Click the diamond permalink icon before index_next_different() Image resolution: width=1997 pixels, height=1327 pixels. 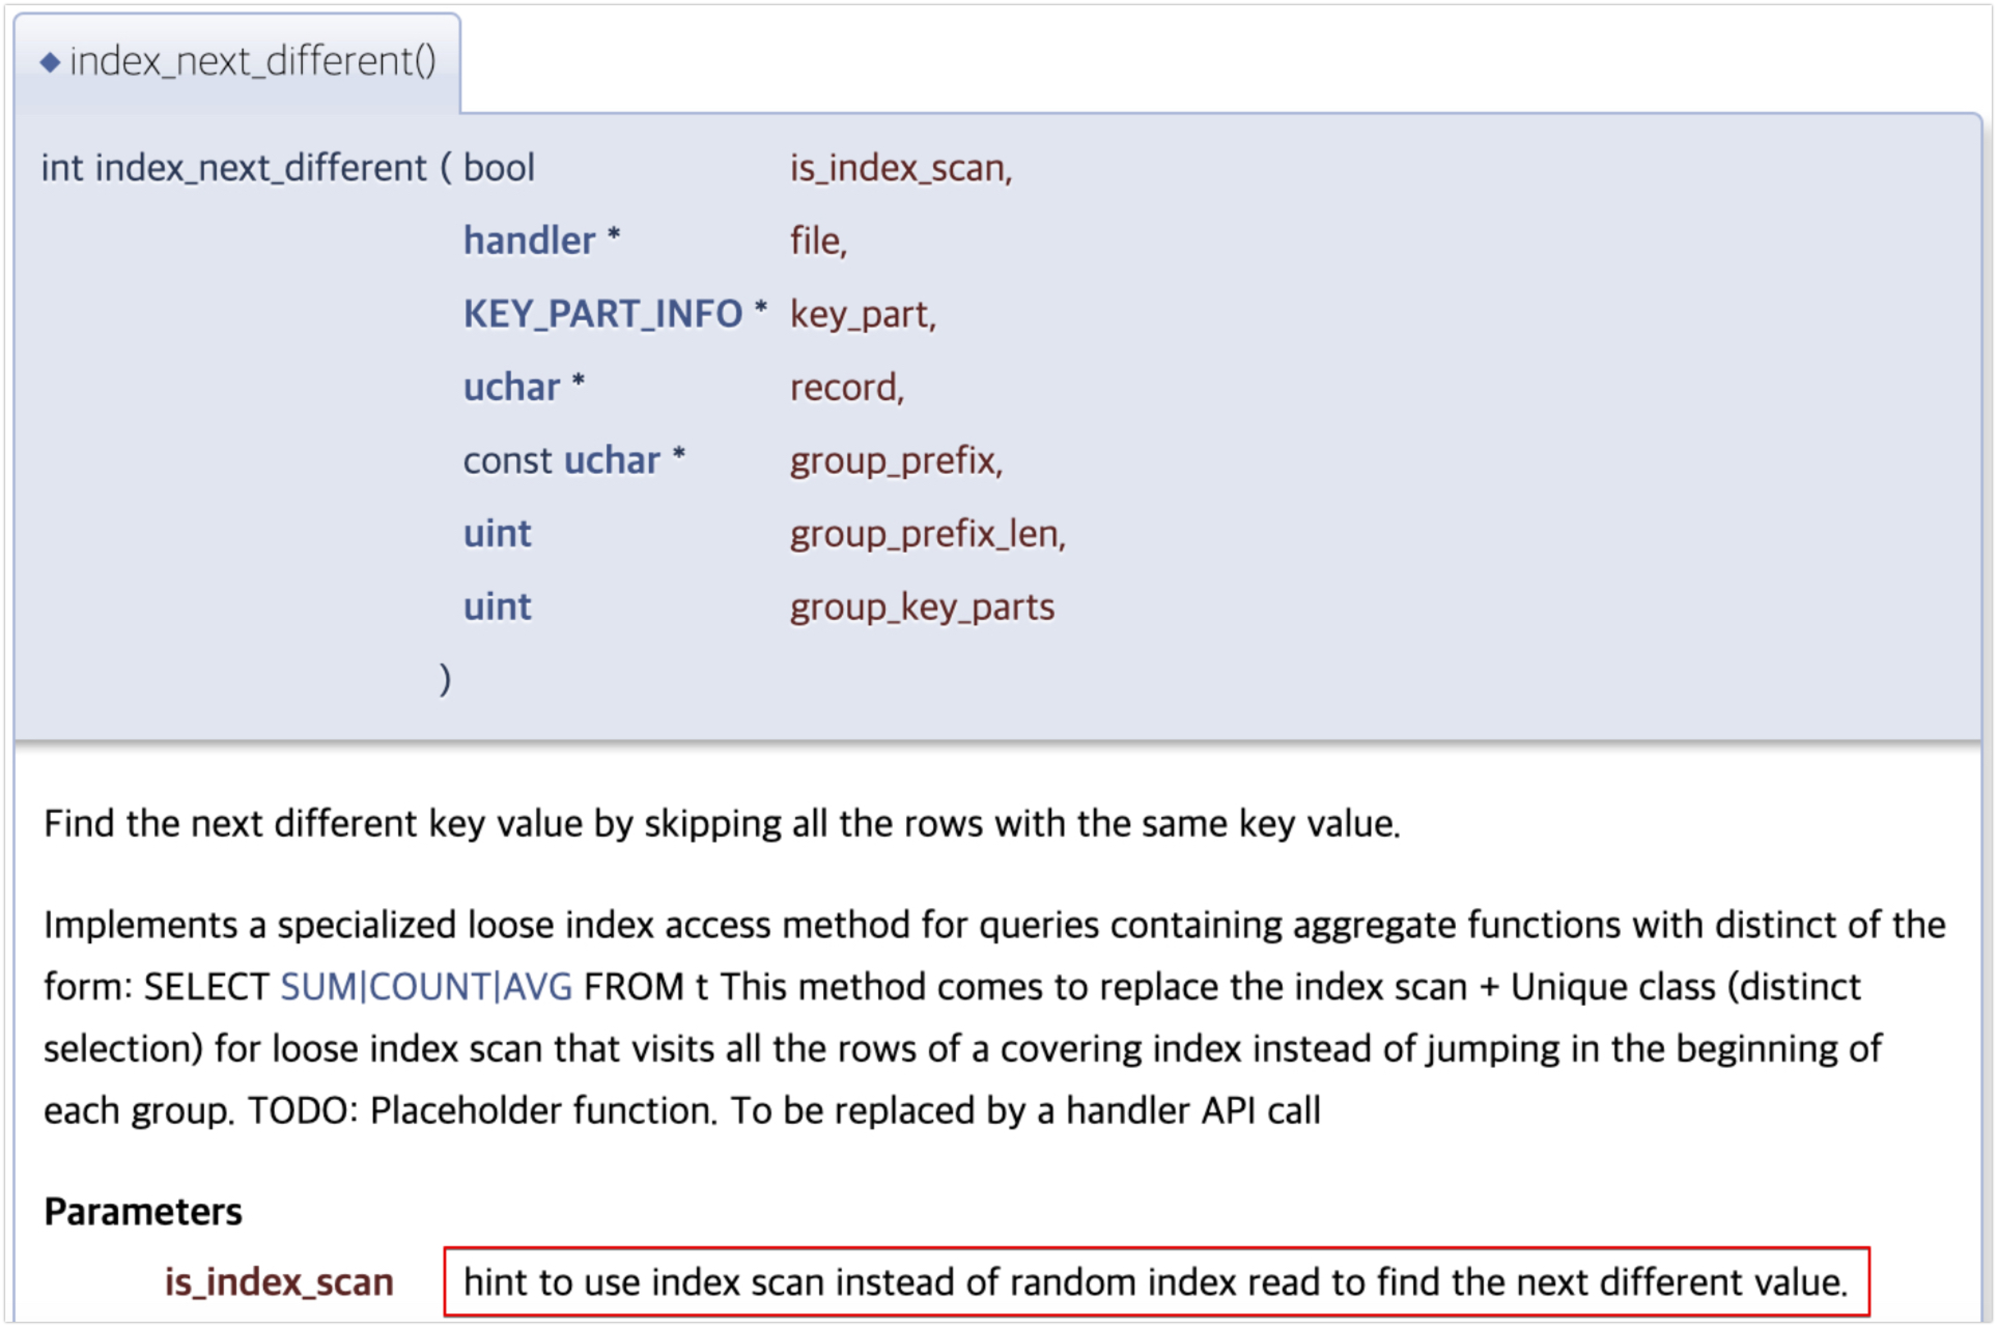tap(50, 62)
